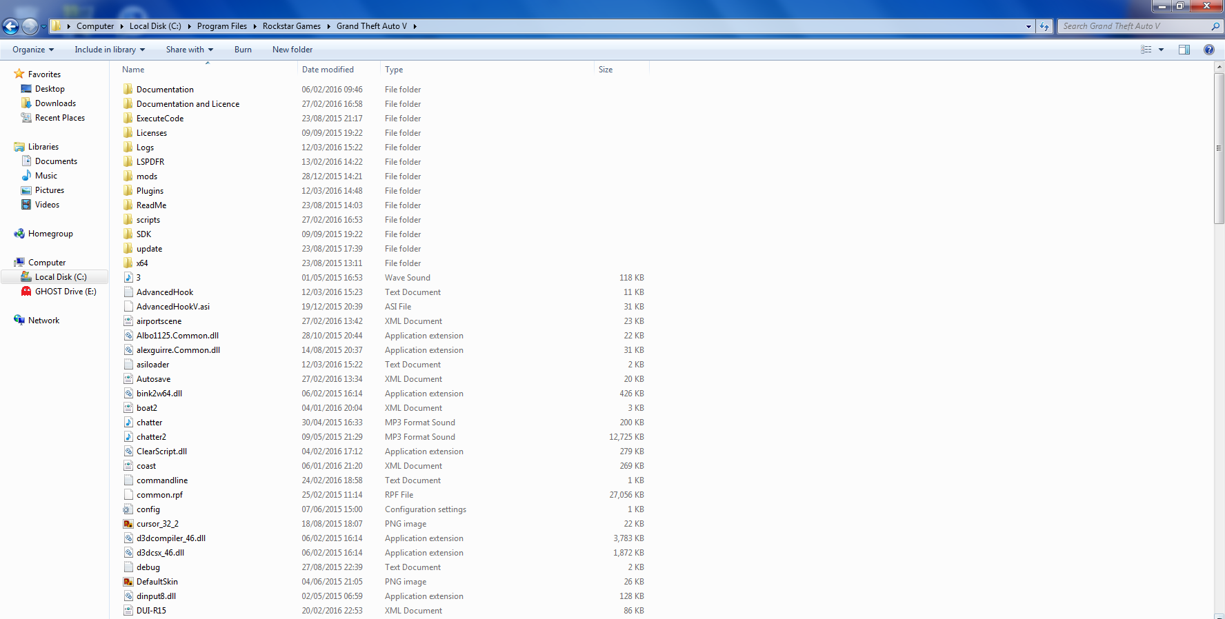The image size is (1225, 619).
Task: Open the view options dropdown arrow
Action: [1162, 50]
